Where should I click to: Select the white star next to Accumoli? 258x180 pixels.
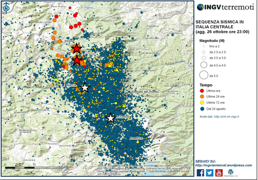click(111, 118)
